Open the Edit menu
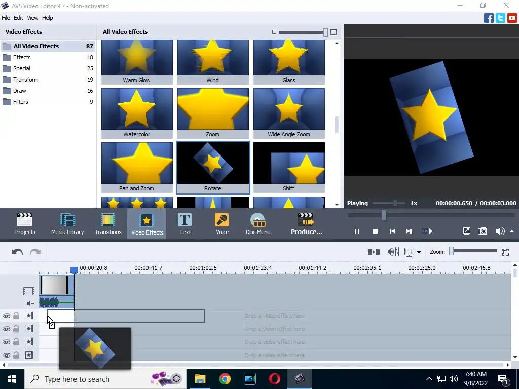The height and width of the screenshot is (389, 519). click(18, 18)
